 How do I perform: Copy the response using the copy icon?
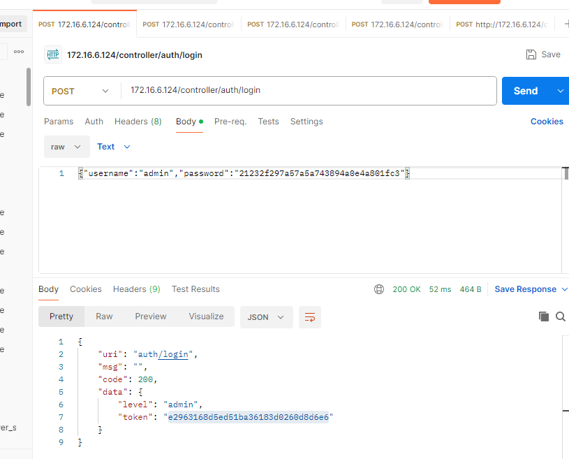click(x=544, y=316)
